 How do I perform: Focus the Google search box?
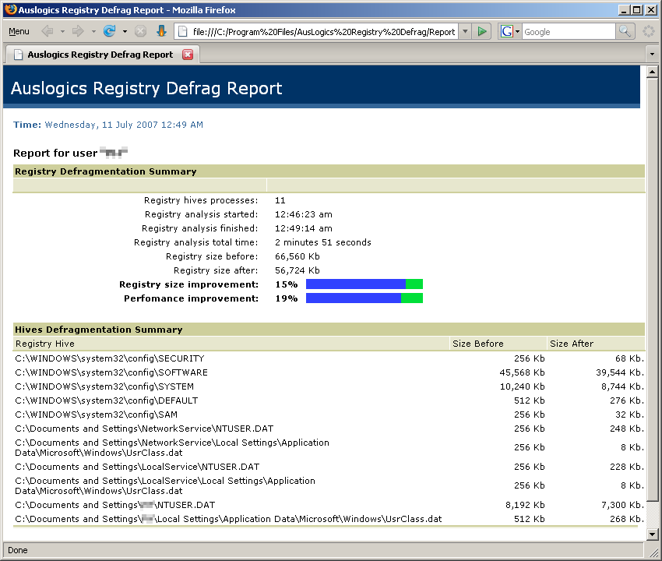coord(569,32)
